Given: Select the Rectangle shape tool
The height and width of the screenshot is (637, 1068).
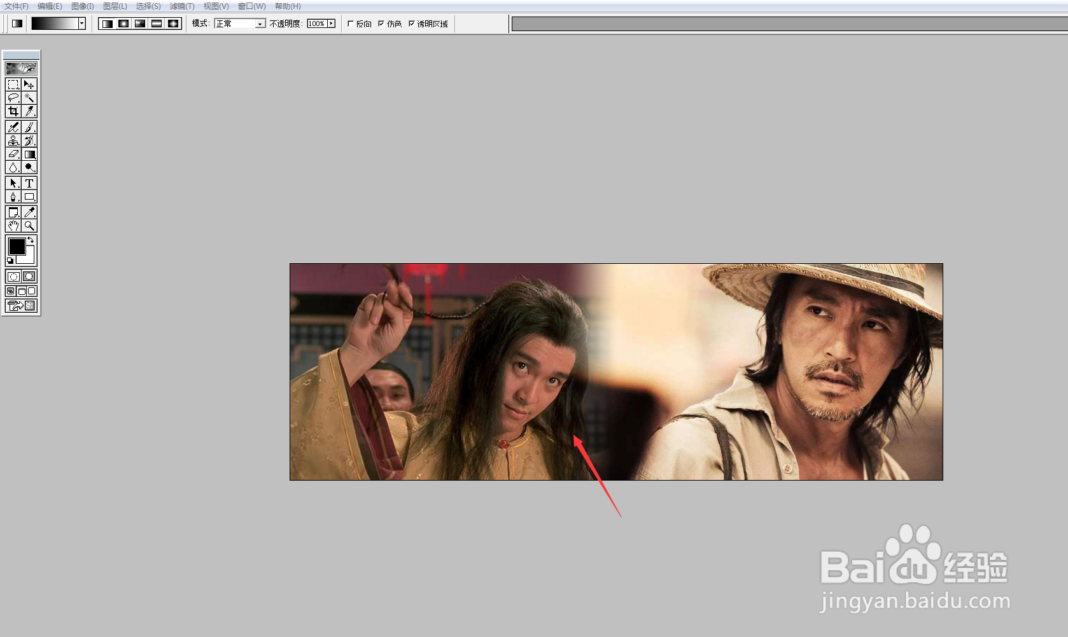Looking at the screenshot, I should pyautogui.click(x=29, y=196).
